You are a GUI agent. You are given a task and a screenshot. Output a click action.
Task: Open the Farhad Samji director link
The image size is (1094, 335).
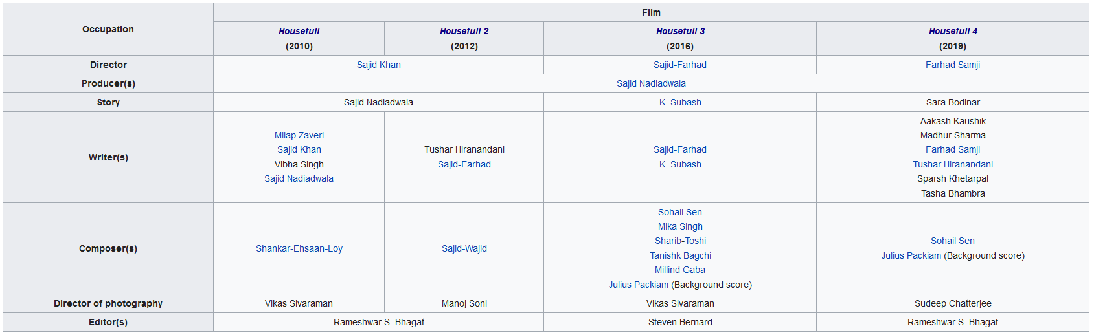click(953, 65)
